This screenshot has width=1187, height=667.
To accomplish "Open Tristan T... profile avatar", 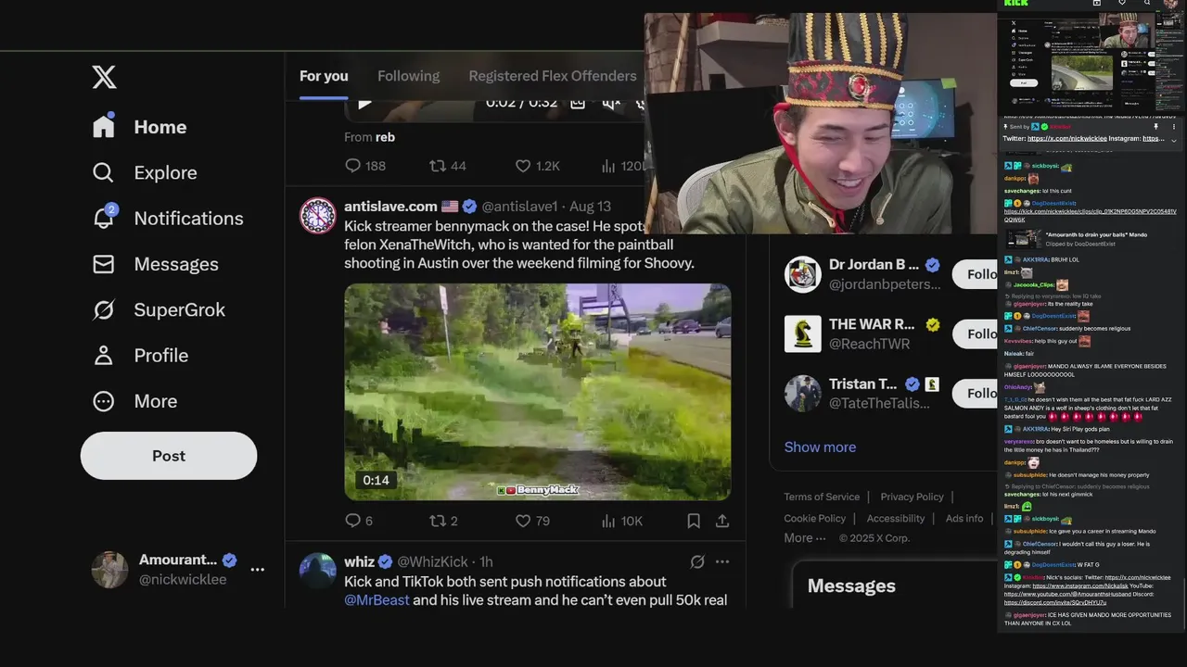I will click(803, 393).
